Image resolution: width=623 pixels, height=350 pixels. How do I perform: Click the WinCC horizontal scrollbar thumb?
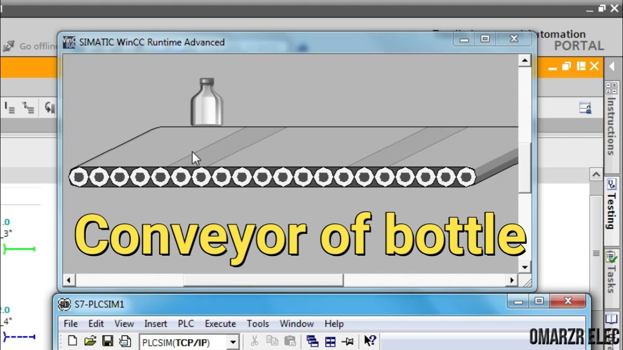pos(263,280)
